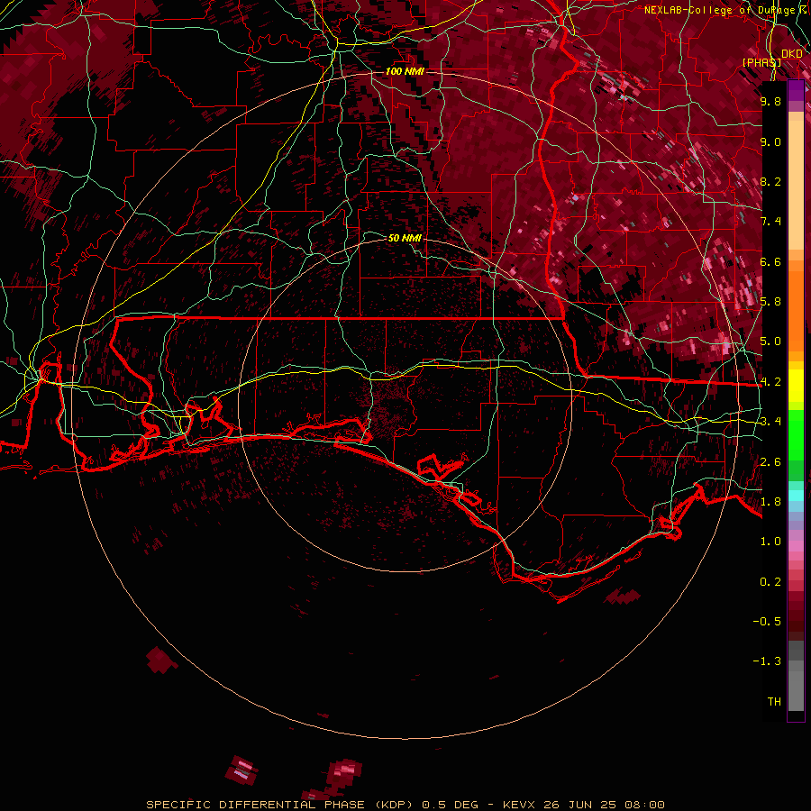Click the NEXLAB-College of DuPage credit text
811x811 pixels.
pyautogui.click(x=727, y=10)
